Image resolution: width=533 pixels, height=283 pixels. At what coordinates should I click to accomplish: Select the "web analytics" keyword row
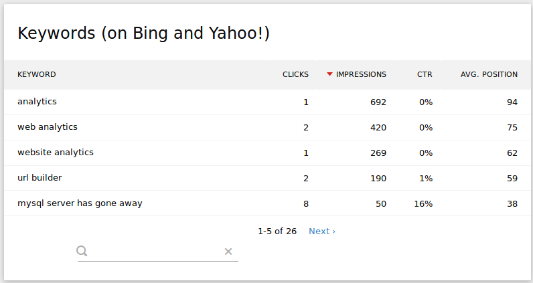click(48, 127)
